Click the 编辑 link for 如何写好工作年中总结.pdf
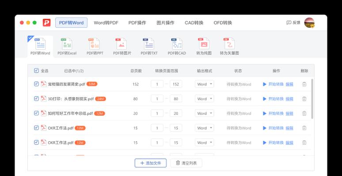342x176 pixels. (289, 113)
